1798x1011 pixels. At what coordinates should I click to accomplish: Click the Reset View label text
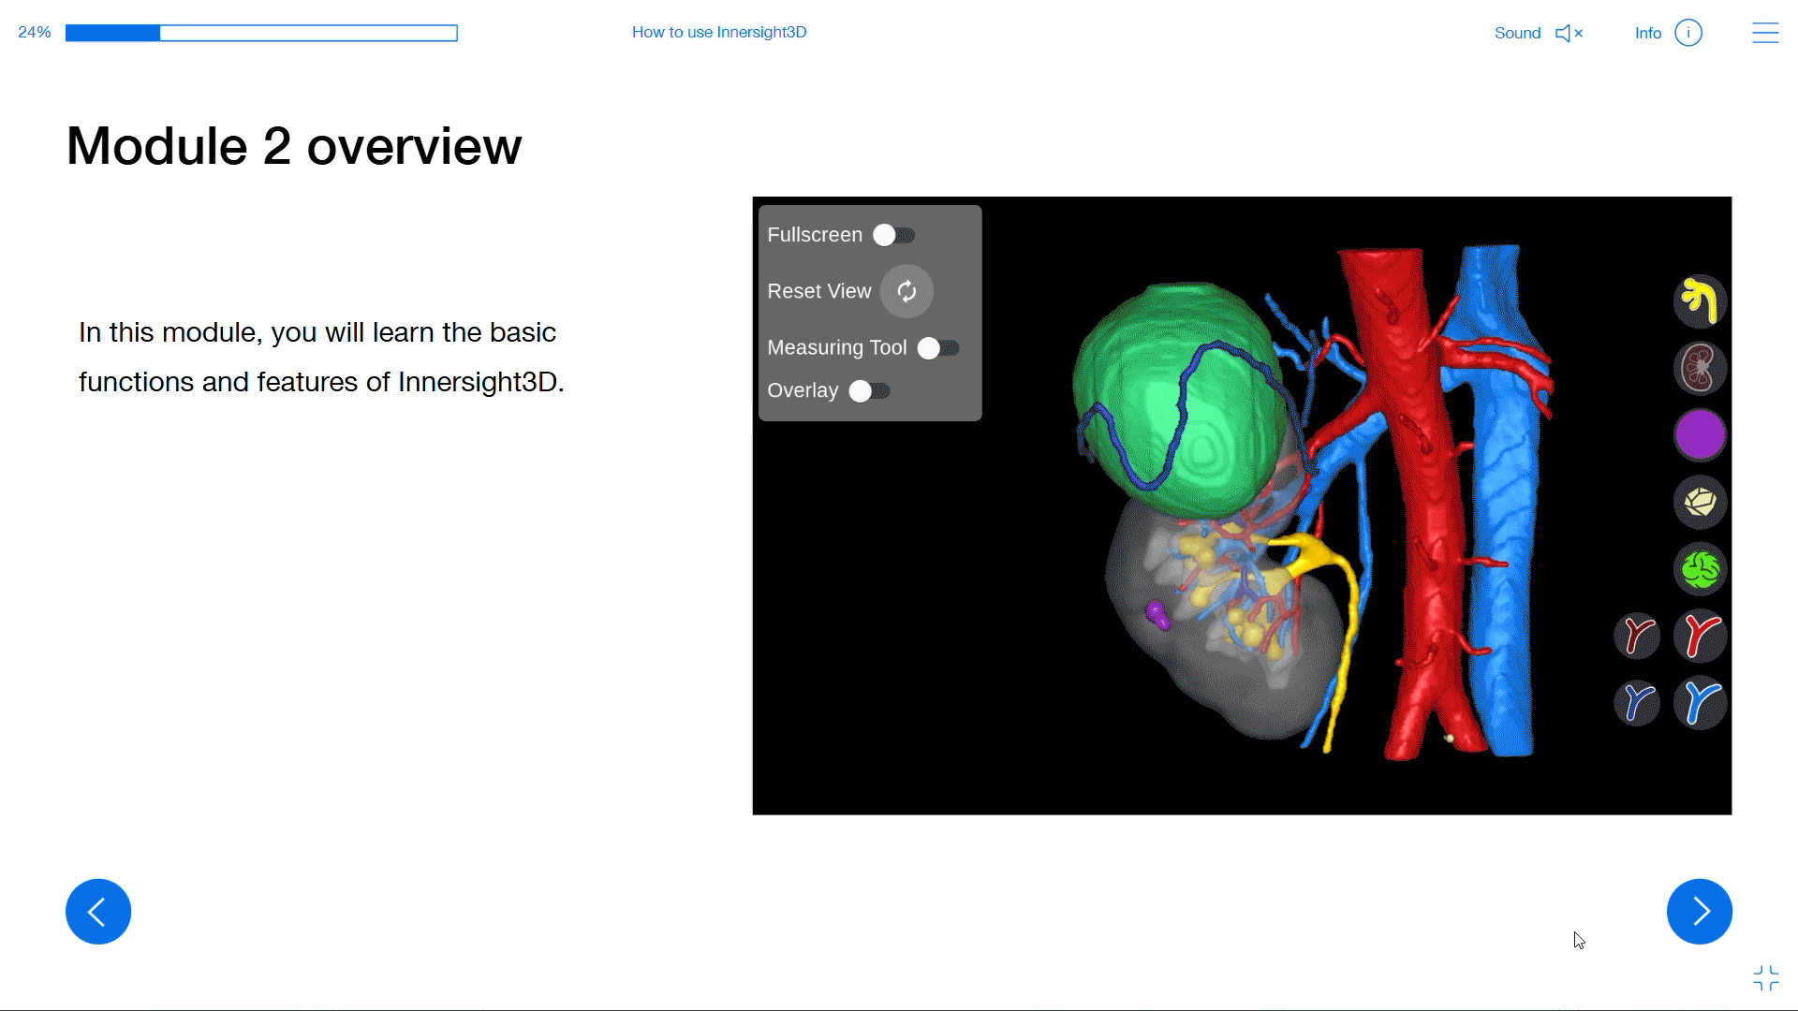(x=819, y=291)
